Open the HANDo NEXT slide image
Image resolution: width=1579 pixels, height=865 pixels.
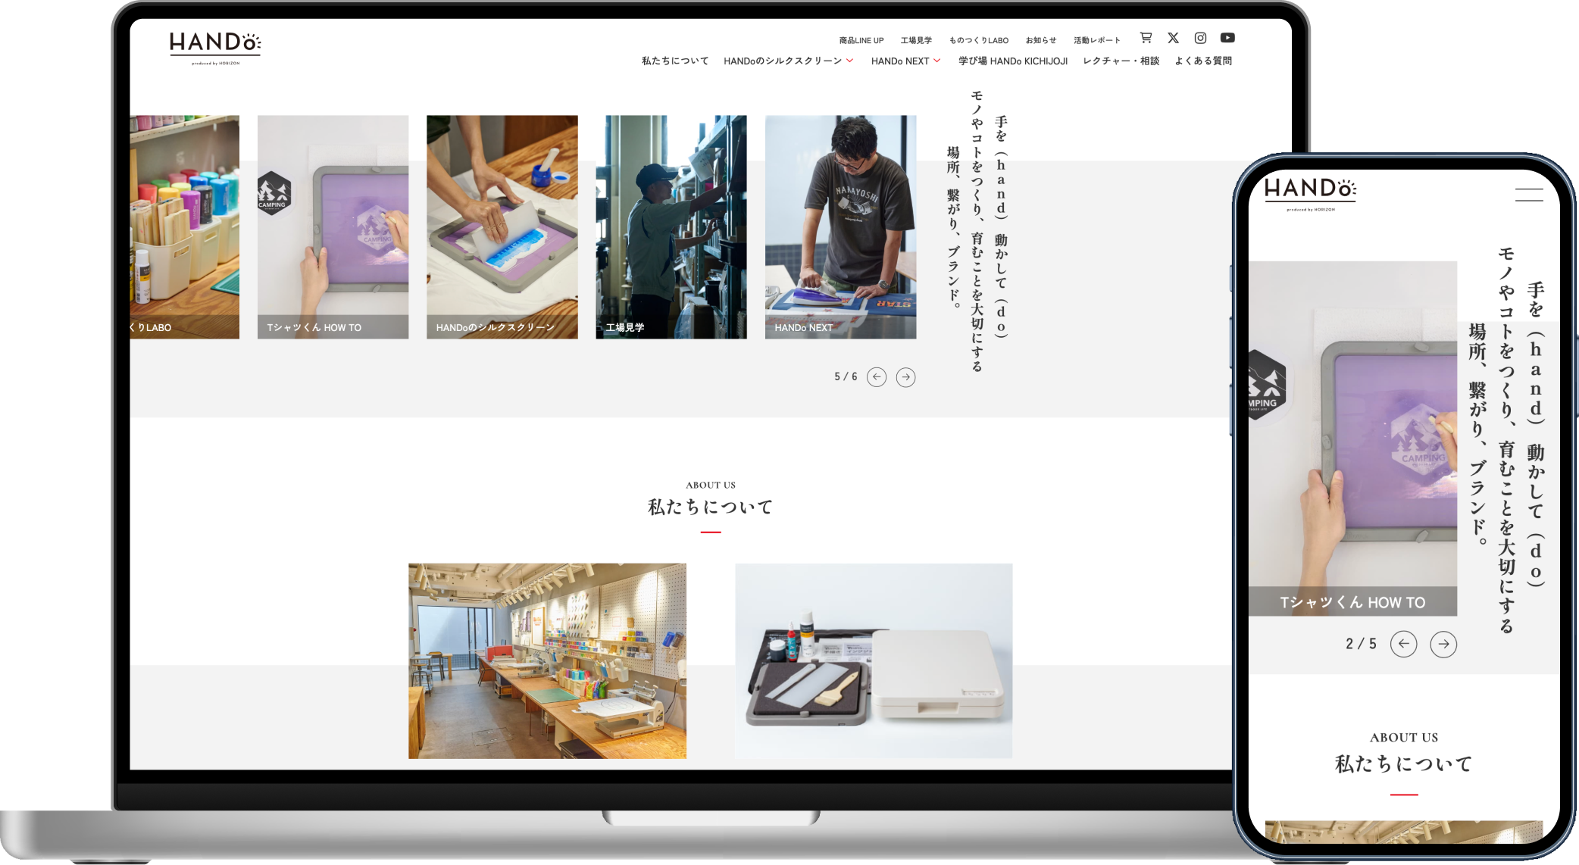coord(840,226)
